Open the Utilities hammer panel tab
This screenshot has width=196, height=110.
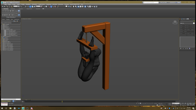[x=190, y=19]
